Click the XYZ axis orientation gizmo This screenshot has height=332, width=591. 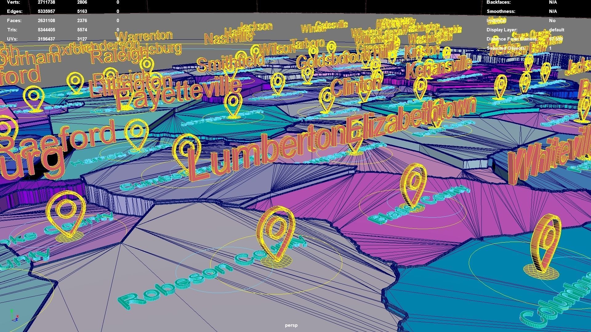[14, 316]
